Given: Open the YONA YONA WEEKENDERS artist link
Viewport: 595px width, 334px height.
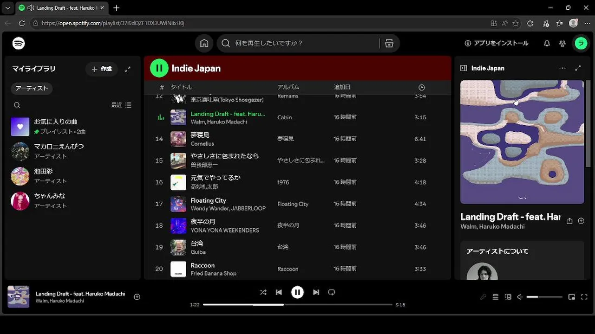Looking at the screenshot, I should [x=225, y=230].
